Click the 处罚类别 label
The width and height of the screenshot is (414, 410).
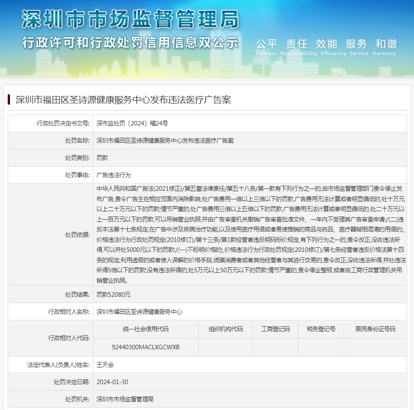(x=77, y=158)
